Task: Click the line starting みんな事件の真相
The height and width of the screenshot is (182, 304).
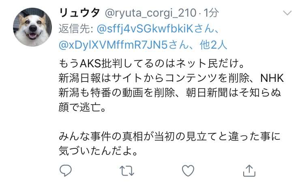Action: coord(169,136)
